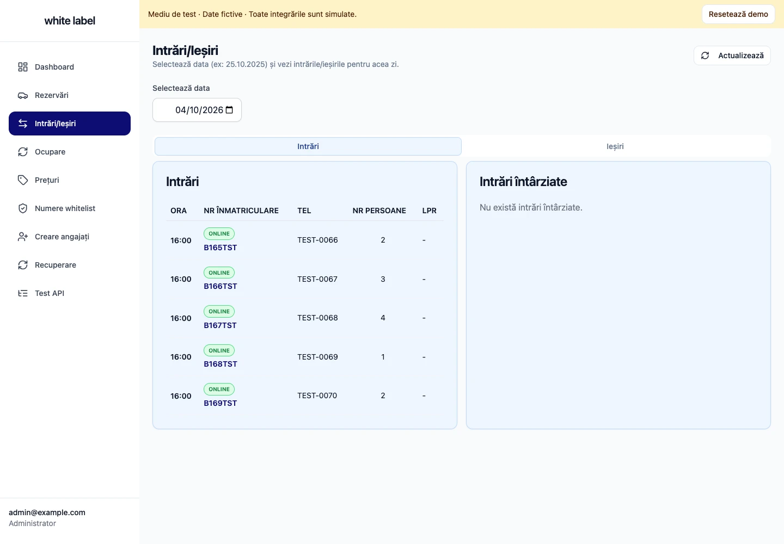Click ONLINE badge above B167TST
Screen dimensions: 784x544
pos(219,311)
